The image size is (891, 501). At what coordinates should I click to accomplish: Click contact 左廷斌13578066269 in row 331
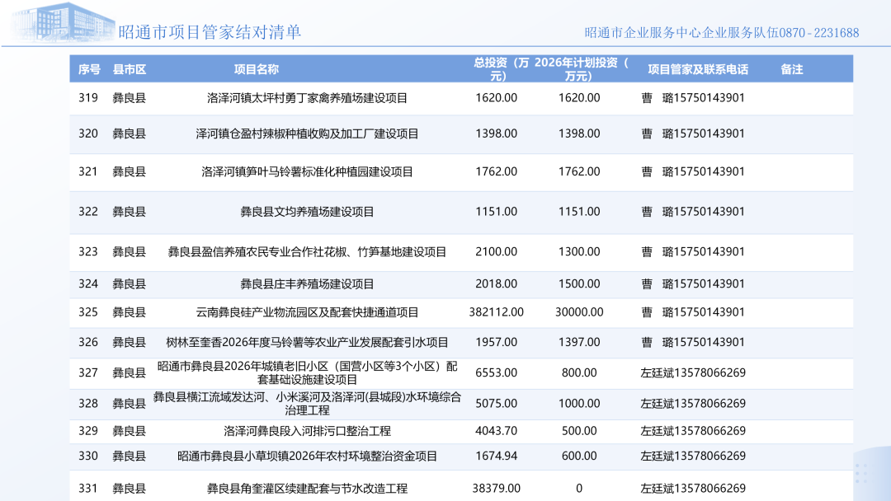(x=693, y=488)
